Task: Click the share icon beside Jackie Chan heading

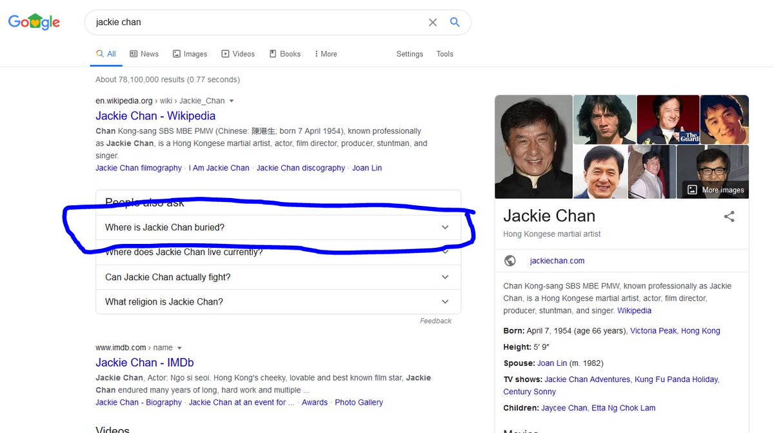Action: [x=729, y=217]
